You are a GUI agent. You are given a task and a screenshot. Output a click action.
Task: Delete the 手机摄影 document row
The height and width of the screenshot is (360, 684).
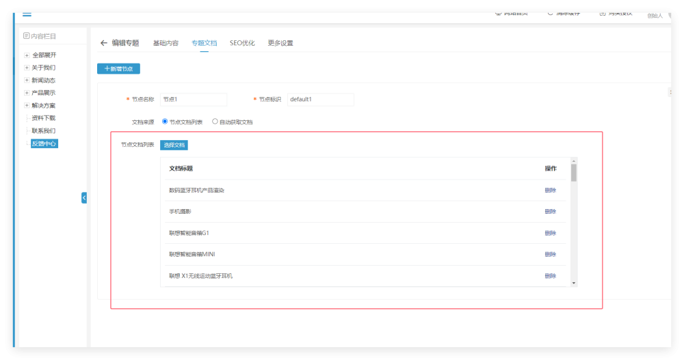[x=551, y=211]
